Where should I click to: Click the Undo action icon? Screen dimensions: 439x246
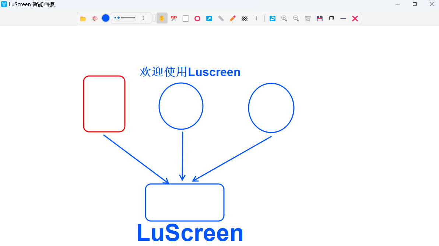click(x=273, y=18)
